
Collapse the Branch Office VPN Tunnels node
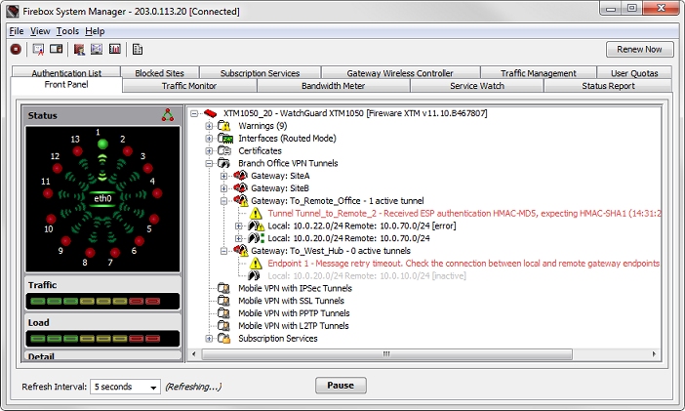208,163
